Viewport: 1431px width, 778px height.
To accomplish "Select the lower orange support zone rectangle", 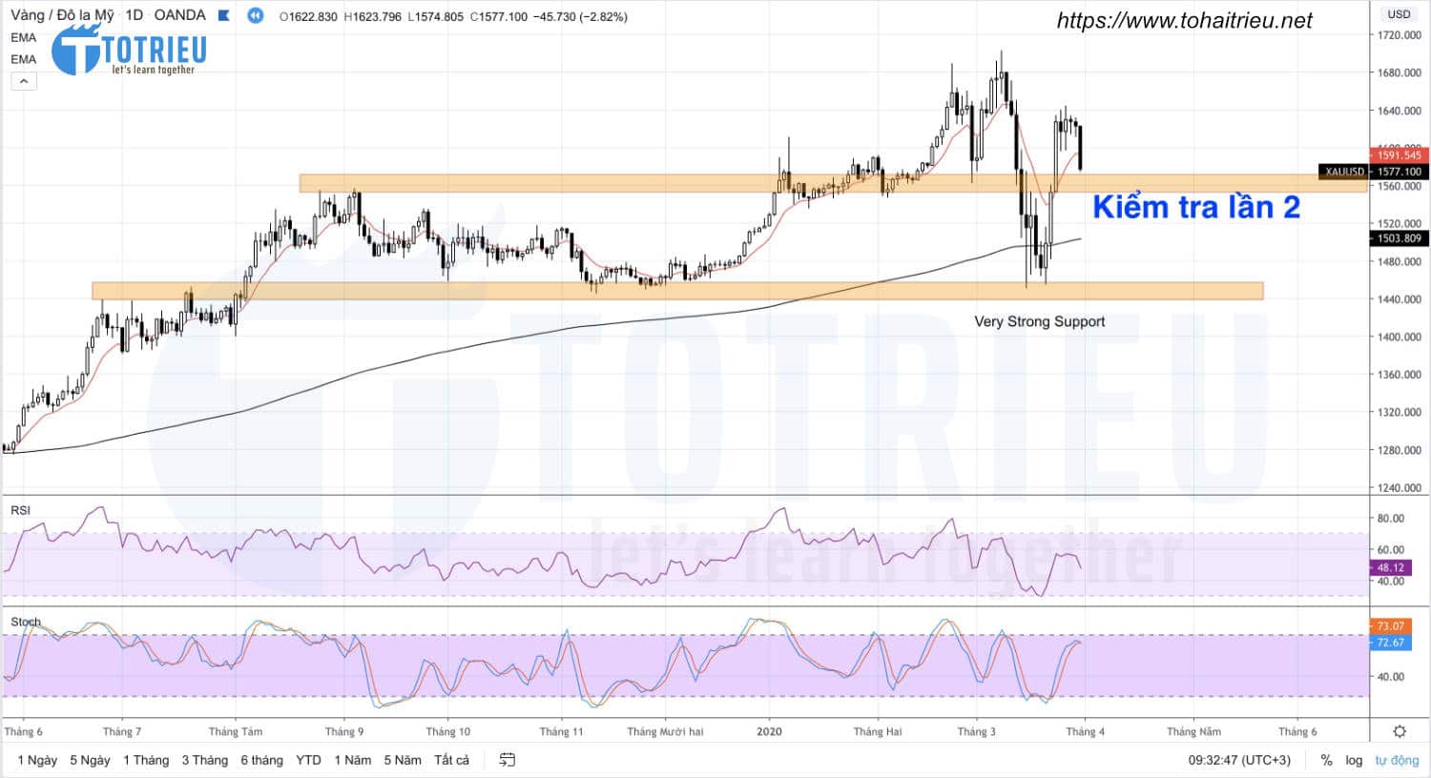I will tap(677, 291).
